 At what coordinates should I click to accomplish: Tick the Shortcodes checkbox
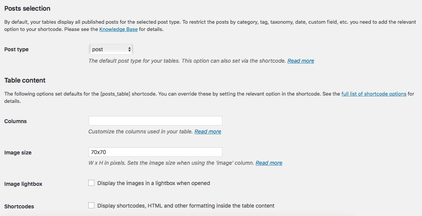91,206
